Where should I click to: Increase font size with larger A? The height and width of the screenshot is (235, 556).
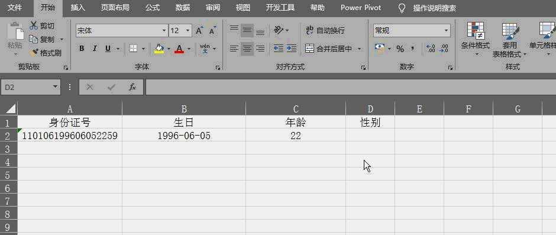pos(199,31)
